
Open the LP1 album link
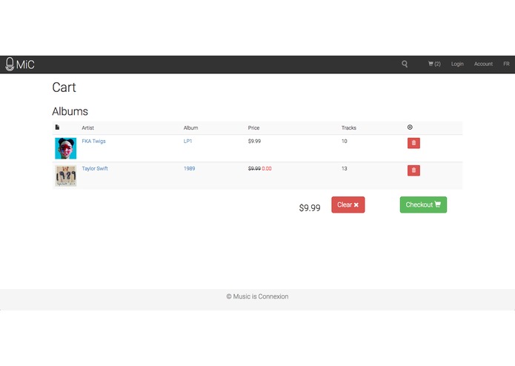coord(187,142)
